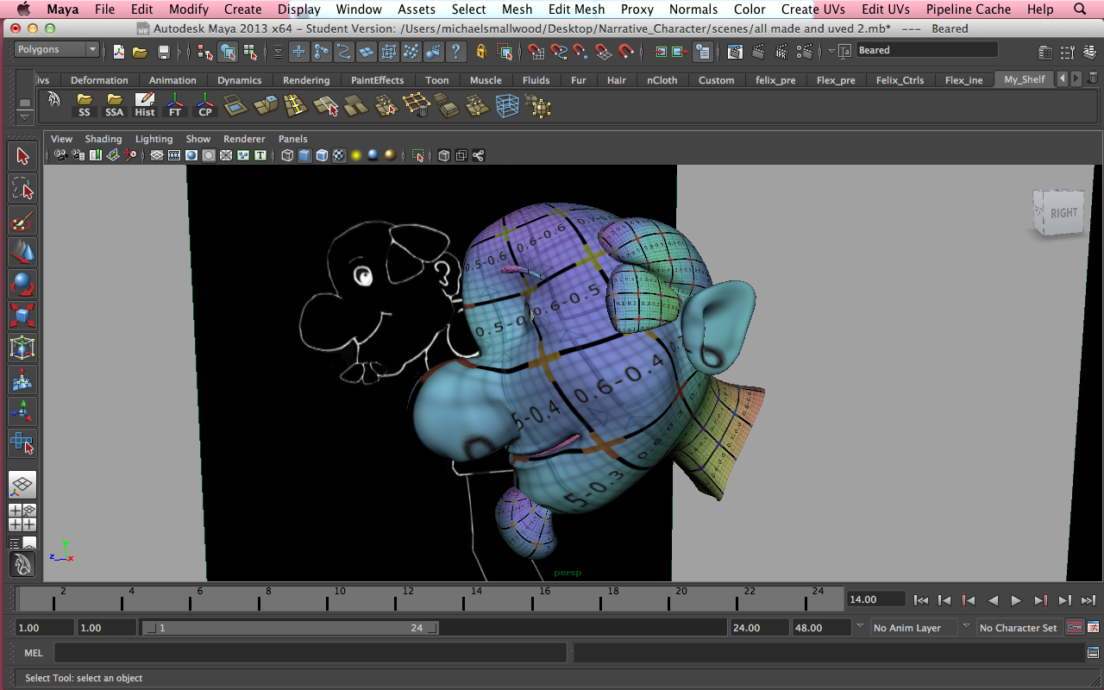
Task: Click the Save Scene floppy disk icon
Action: click(163, 52)
